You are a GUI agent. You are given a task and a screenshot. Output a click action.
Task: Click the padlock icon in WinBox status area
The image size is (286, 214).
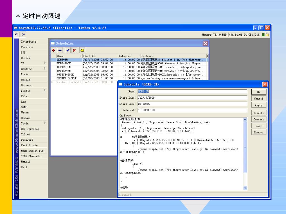pyautogui.click(x=267, y=35)
